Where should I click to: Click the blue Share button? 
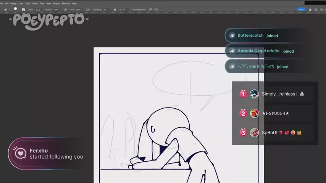[301, 10]
